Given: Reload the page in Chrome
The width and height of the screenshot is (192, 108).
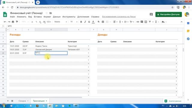Looking at the screenshot, I should click(12, 7).
